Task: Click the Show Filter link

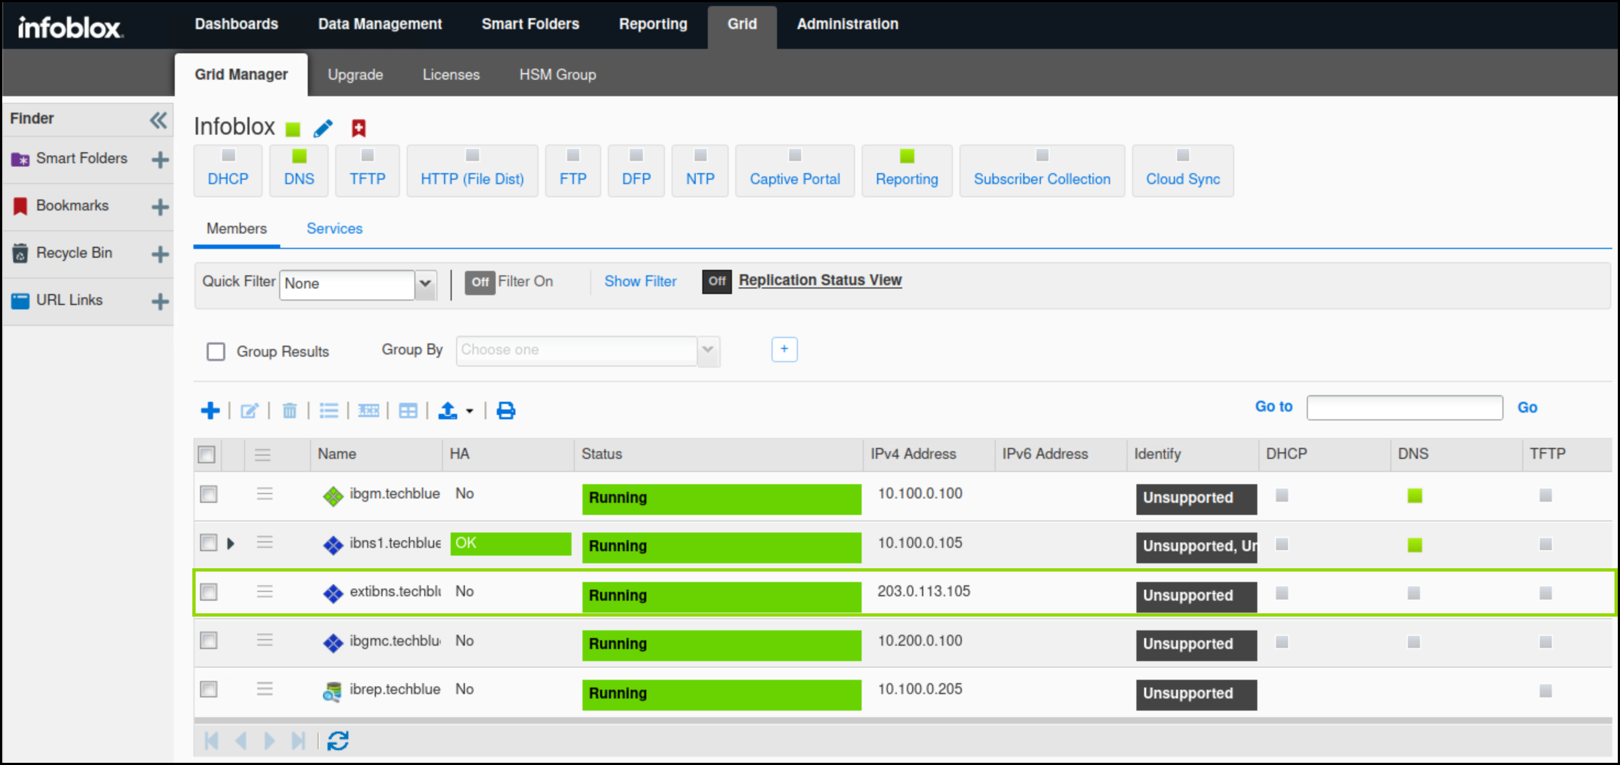Action: point(640,281)
